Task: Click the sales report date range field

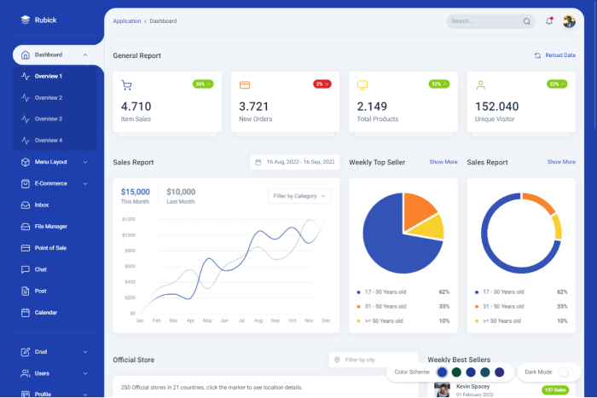Action: click(295, 162)
